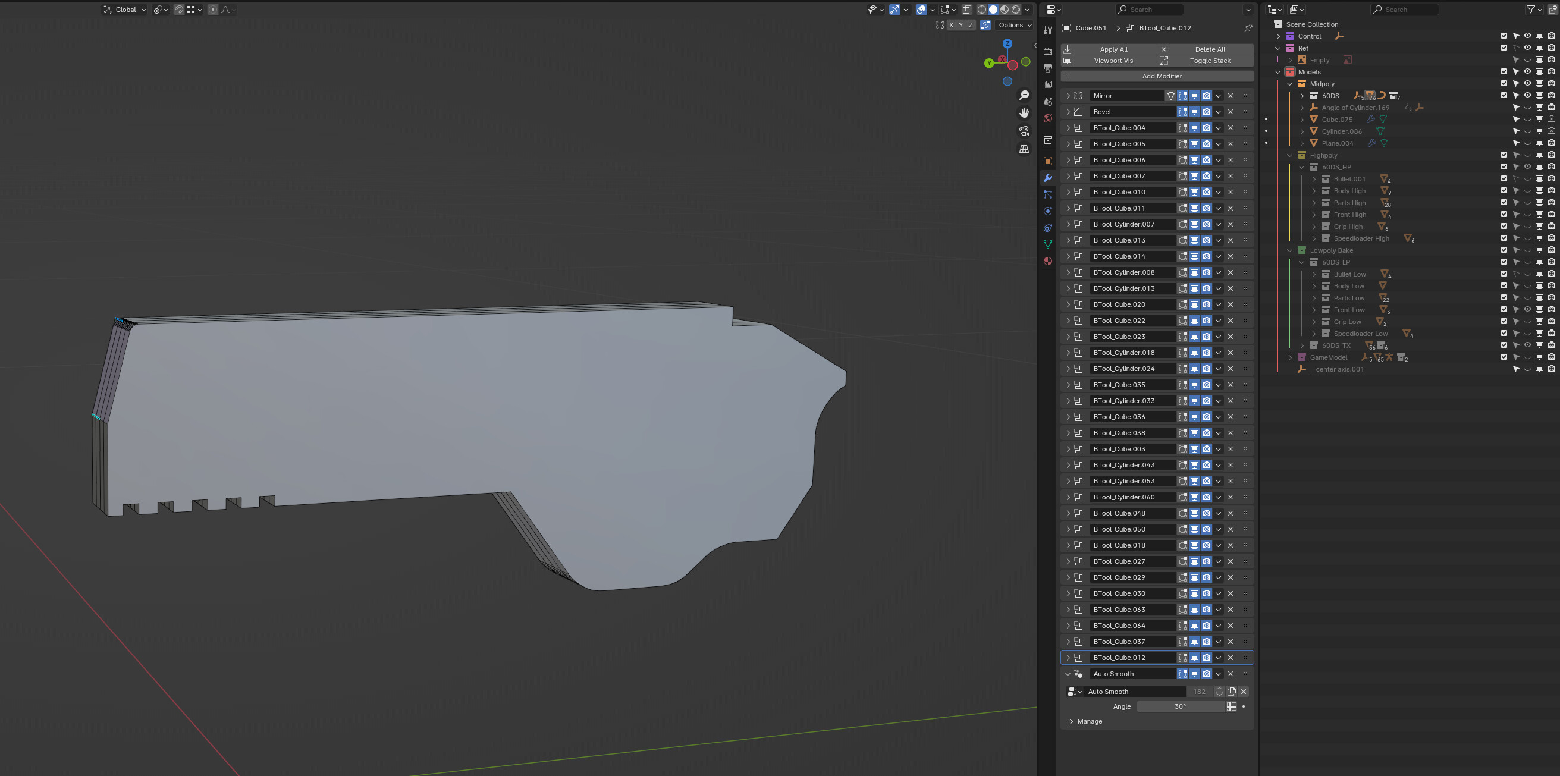The height and width of the screenshot is (776, 1560).
Task: Open the Object Data properties tab
Action: pyautogui.click(x=1048, y=244)
